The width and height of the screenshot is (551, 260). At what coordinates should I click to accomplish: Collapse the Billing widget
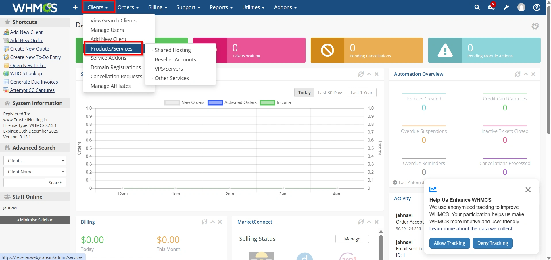click(213, 222)
